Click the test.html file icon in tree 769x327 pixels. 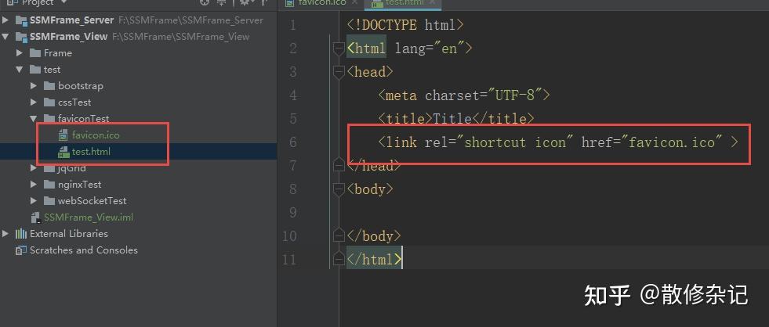pos(63,152)
